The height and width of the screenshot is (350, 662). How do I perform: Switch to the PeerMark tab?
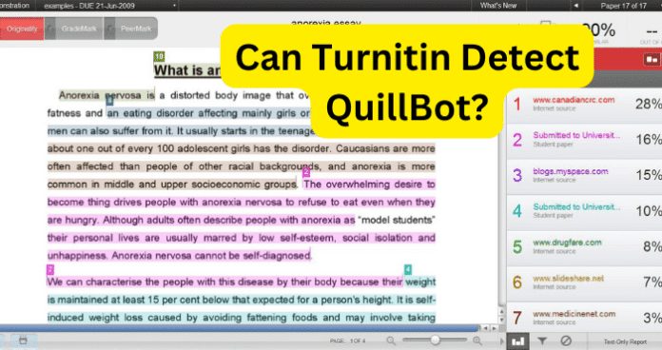point(135,29)
